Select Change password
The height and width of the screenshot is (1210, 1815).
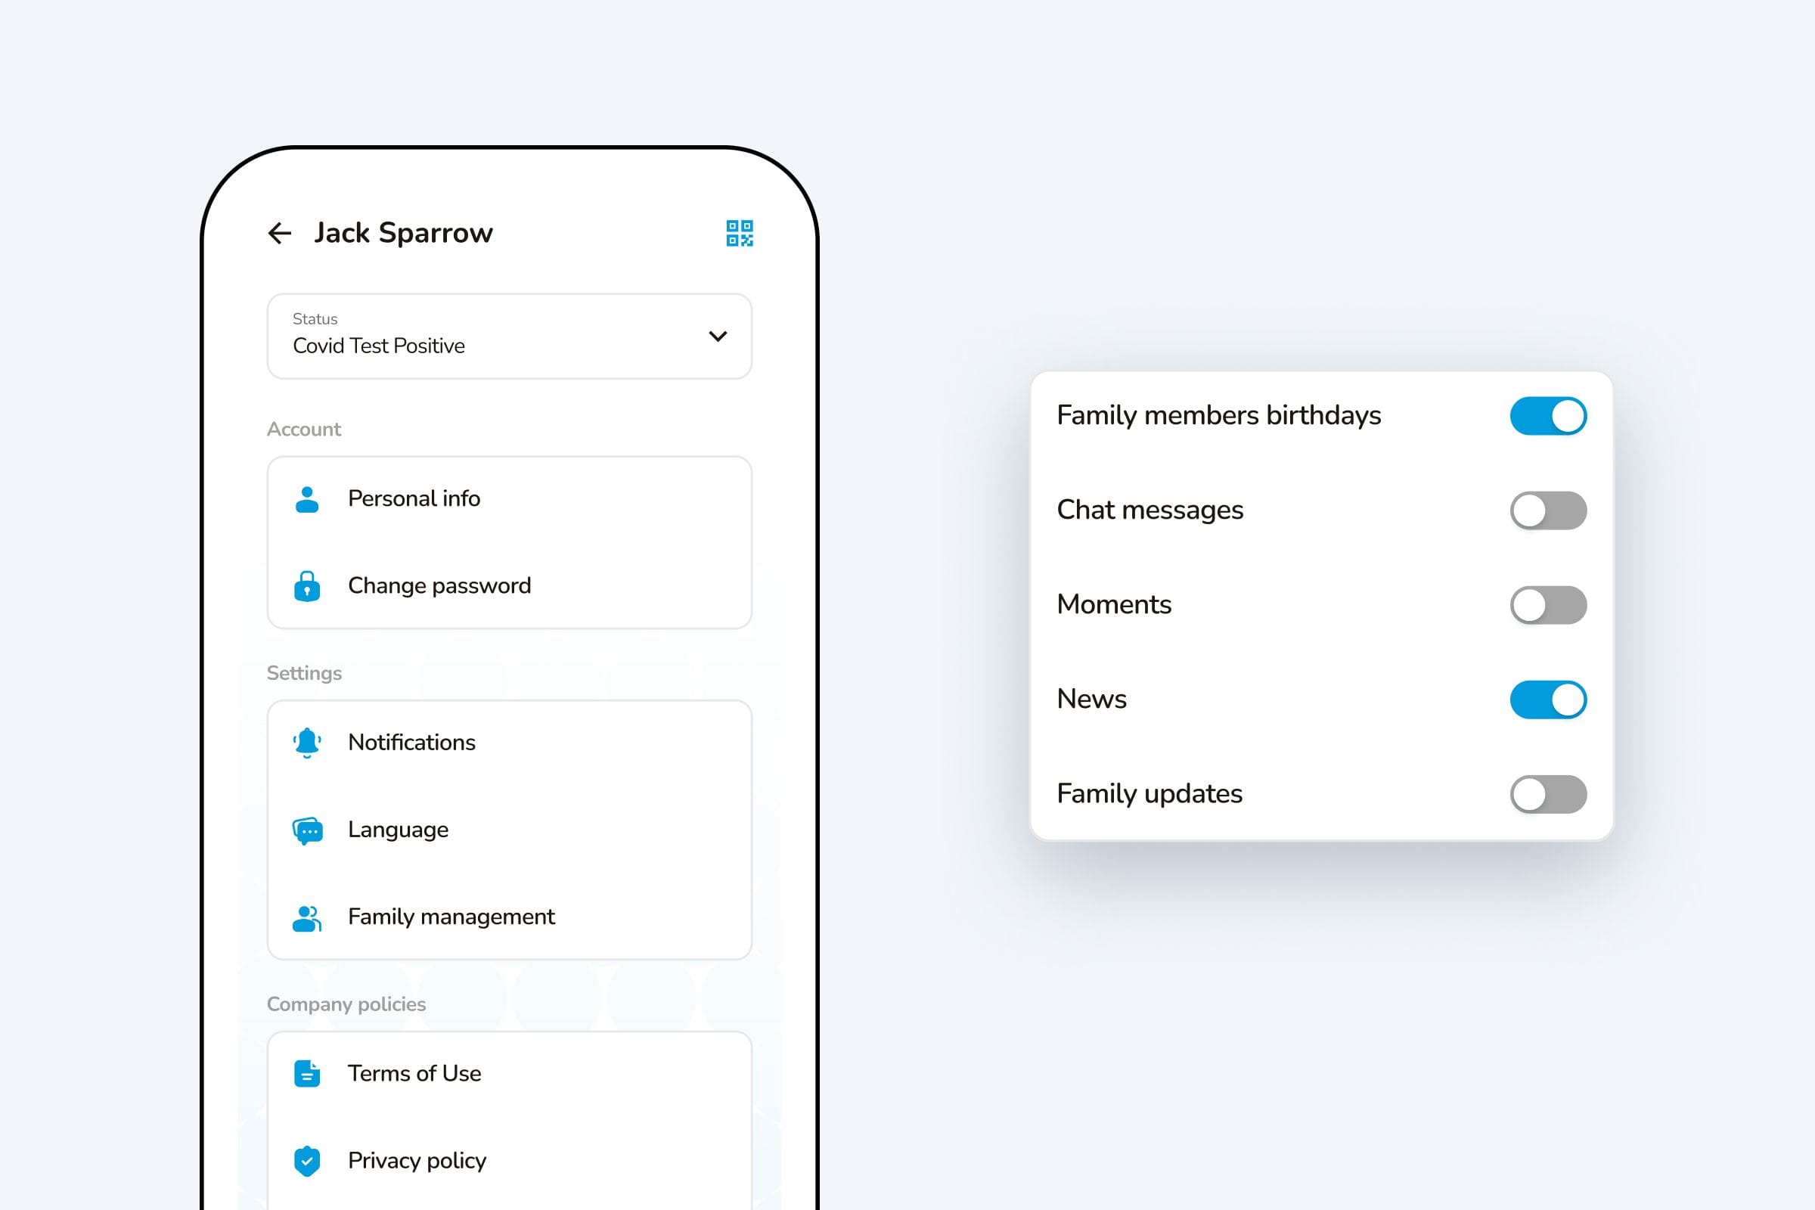click(x=509, y=585)
